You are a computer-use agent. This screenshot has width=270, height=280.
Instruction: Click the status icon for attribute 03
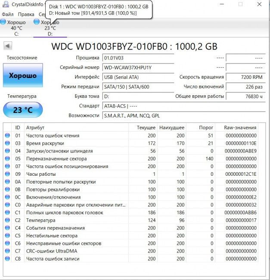[x=7, y=143]
